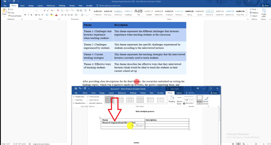Toggle Italic in Findings Report ribbon
The width and height of the screenshot is (271, 145).
point(28,15)
